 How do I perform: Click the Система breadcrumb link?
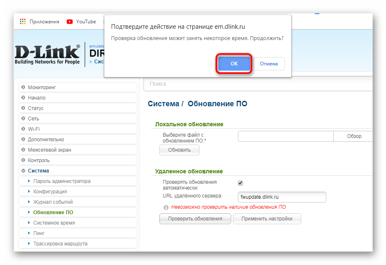(x=164, y=104)
